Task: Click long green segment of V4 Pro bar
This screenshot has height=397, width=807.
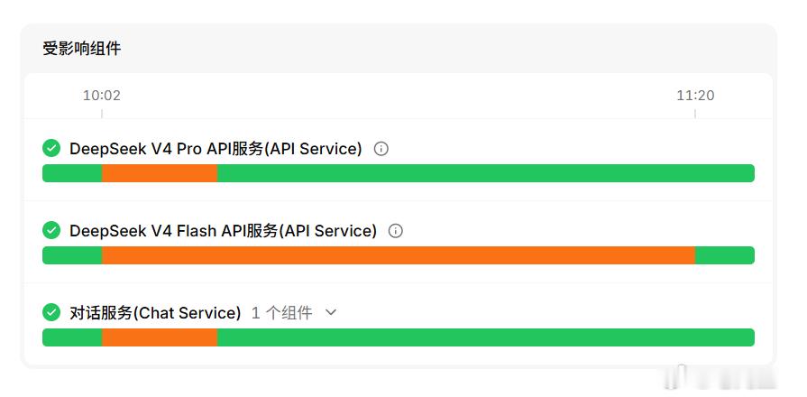Action: [x=486, y=173]
